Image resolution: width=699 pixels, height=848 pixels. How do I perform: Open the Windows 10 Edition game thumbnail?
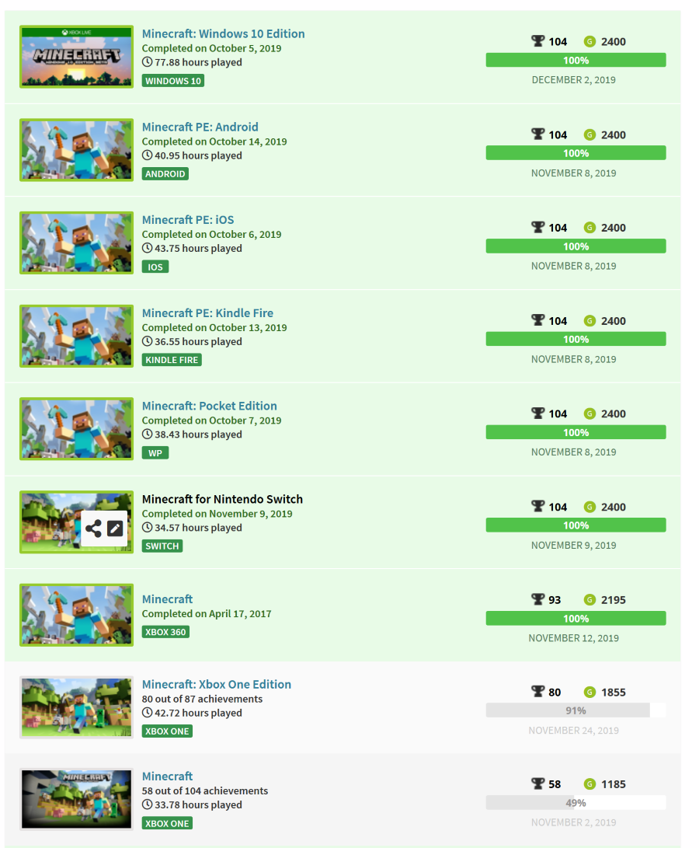pos(77,57)
